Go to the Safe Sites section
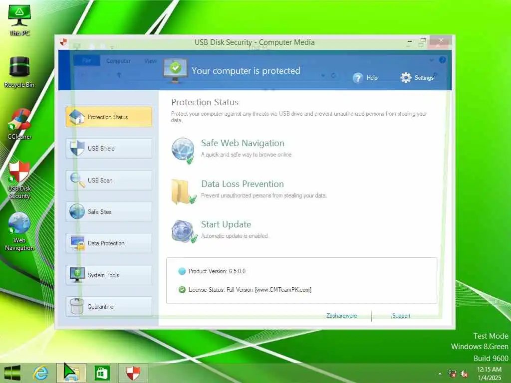Image resolution: width=511 pixels, height=383 pixels. coord(109,211)
